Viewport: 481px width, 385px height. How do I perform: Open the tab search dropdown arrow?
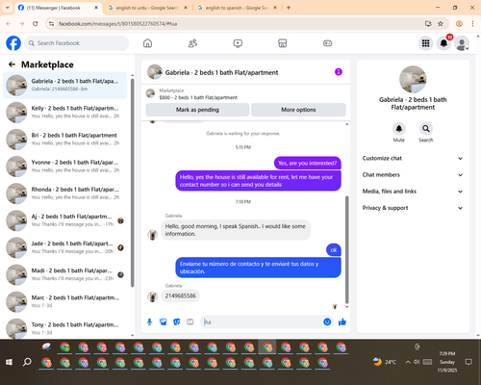coord(8,8)
